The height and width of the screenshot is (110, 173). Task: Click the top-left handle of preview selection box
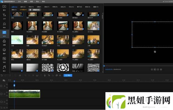(132, 22)
